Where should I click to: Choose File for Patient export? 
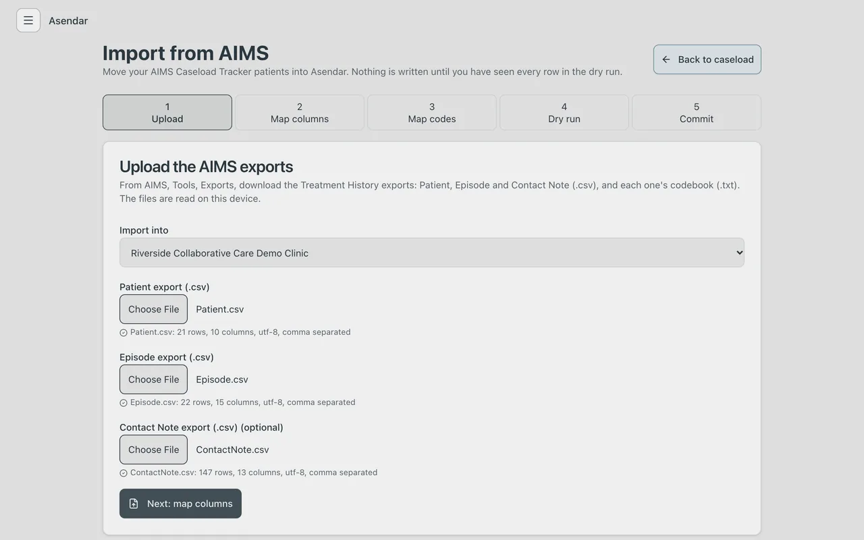pos(154,309)
